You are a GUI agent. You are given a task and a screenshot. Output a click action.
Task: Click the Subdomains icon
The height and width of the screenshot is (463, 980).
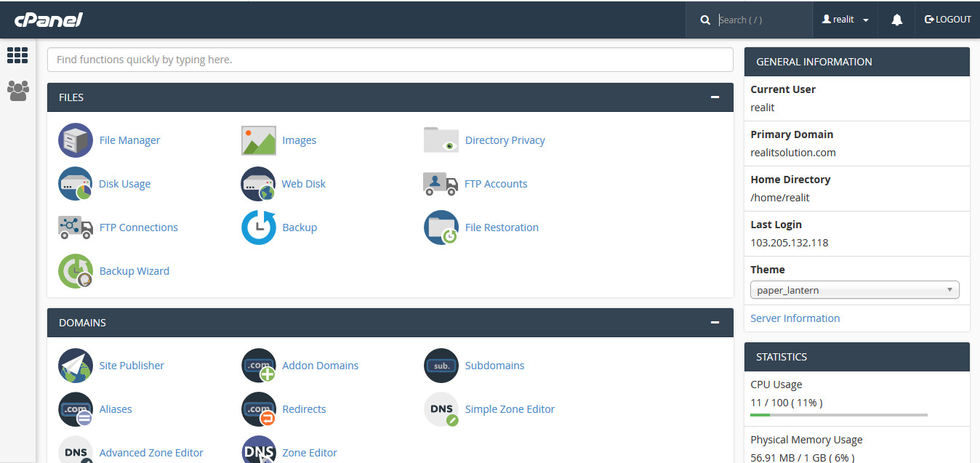(441, 366)
